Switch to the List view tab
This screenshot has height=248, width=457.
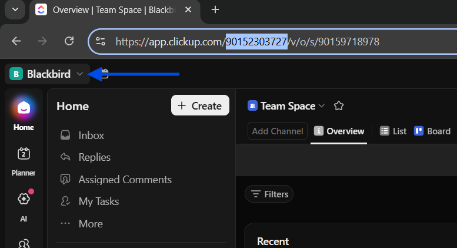(393, 131)
